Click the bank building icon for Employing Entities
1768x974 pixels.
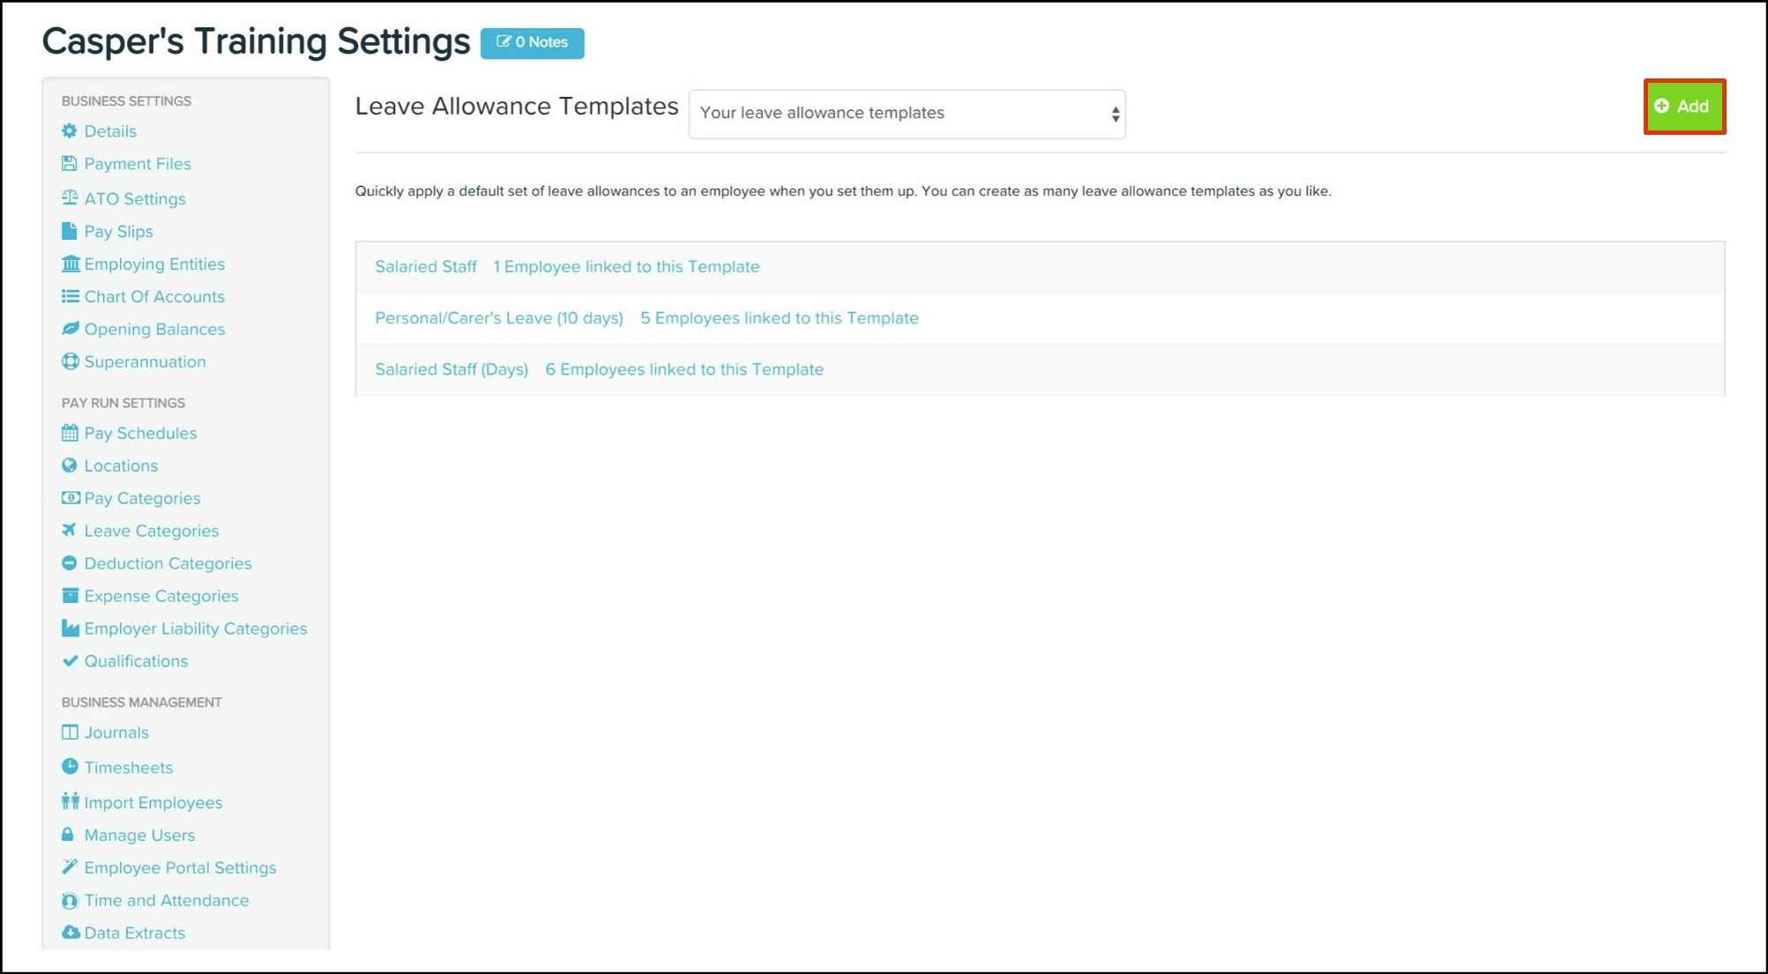[71, 264]
